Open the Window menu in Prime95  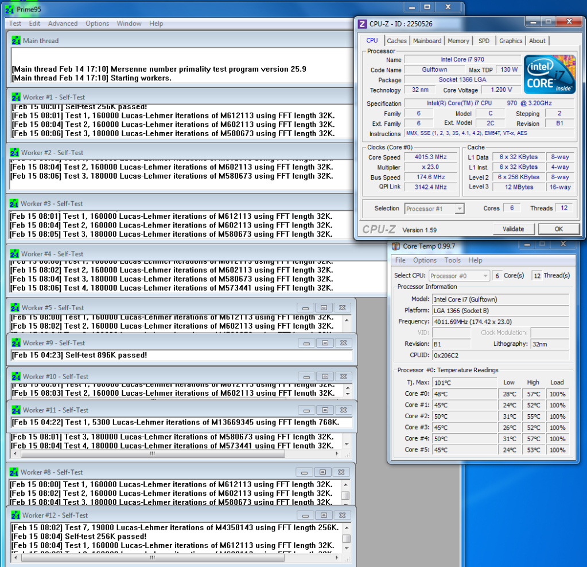pyautogui.click(x=129, y=23)
